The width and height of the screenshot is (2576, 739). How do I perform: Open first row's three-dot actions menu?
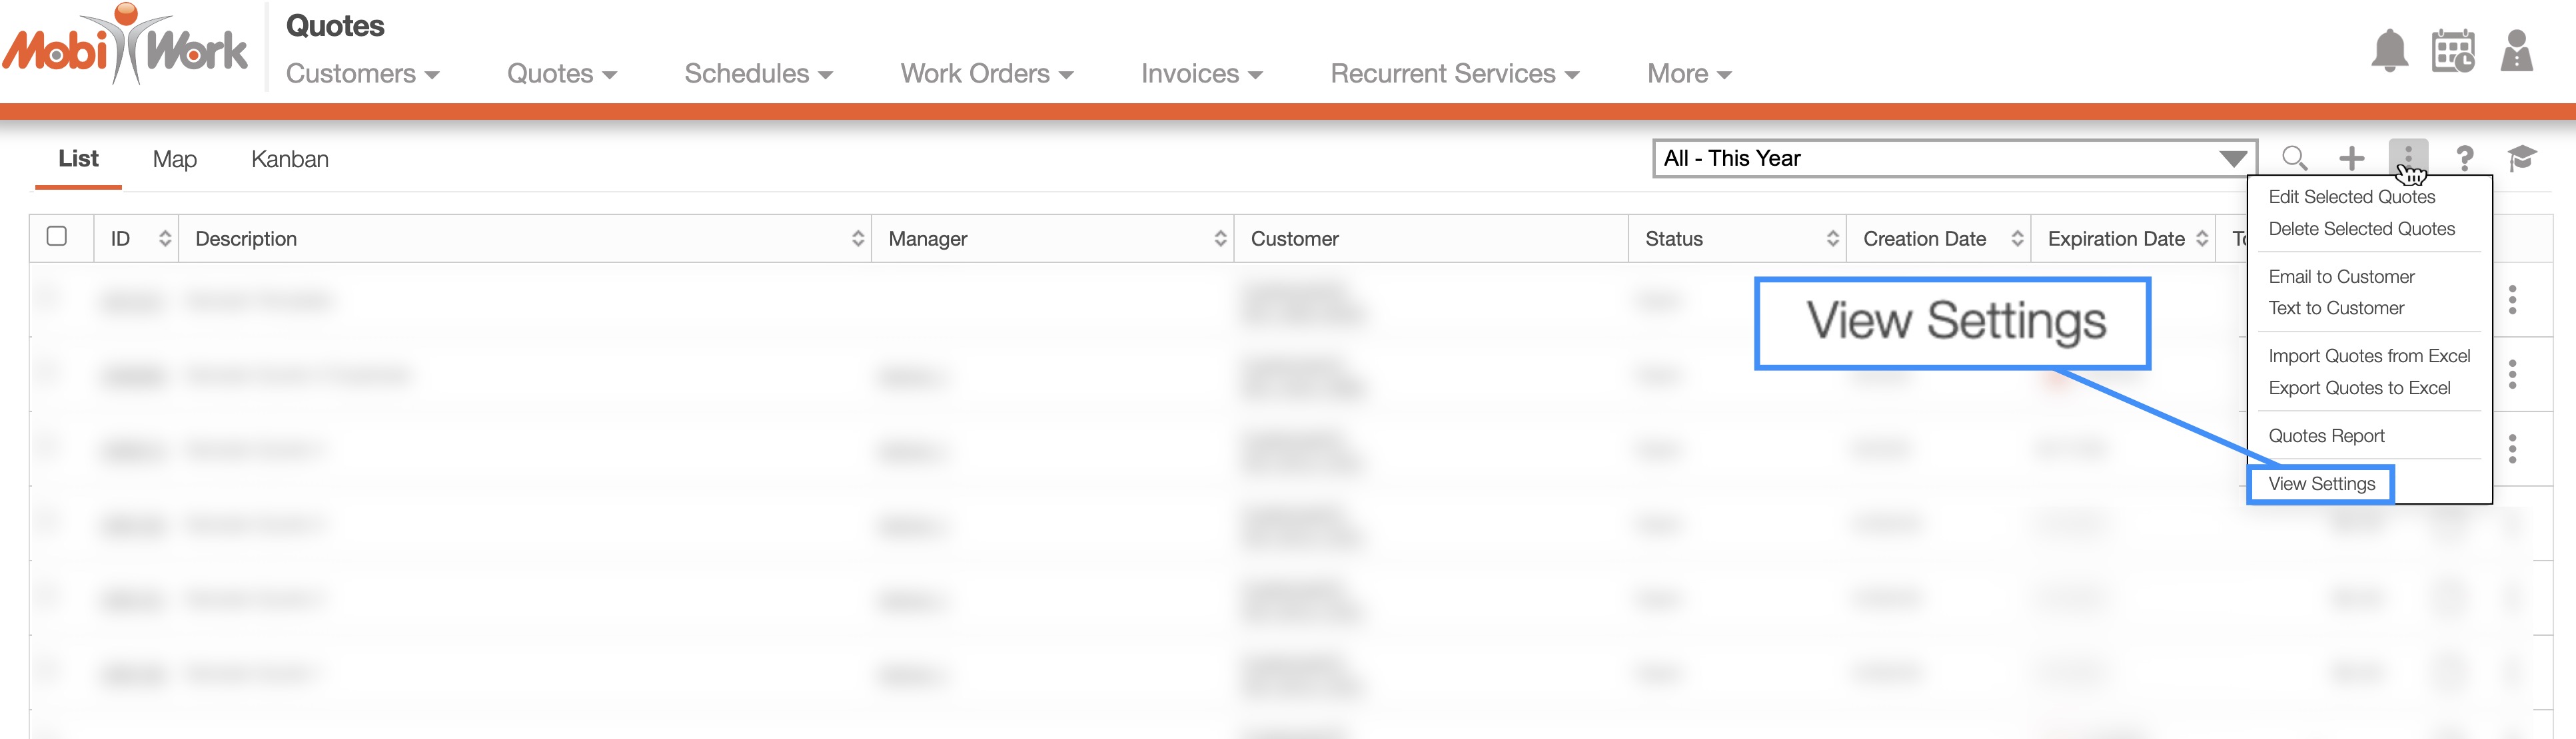point(2511,300)
